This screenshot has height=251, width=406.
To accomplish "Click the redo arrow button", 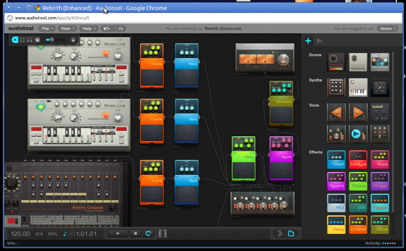I will click(x=121, y=28).
